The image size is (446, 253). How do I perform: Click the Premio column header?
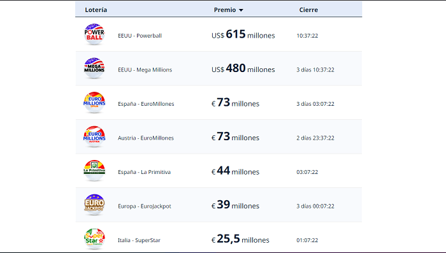click(x=225, y=10)
